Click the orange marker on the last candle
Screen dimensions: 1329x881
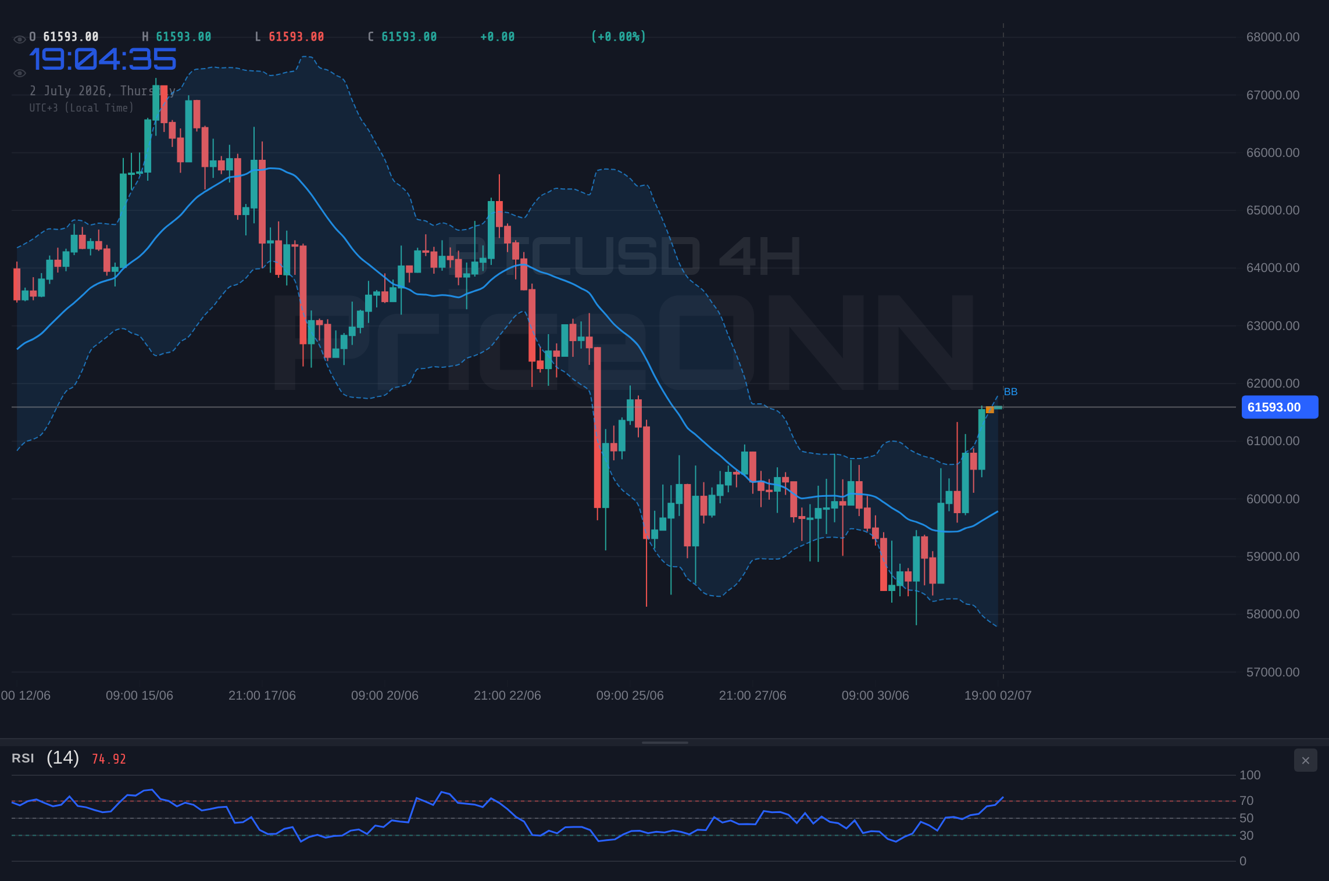point(989,410)
